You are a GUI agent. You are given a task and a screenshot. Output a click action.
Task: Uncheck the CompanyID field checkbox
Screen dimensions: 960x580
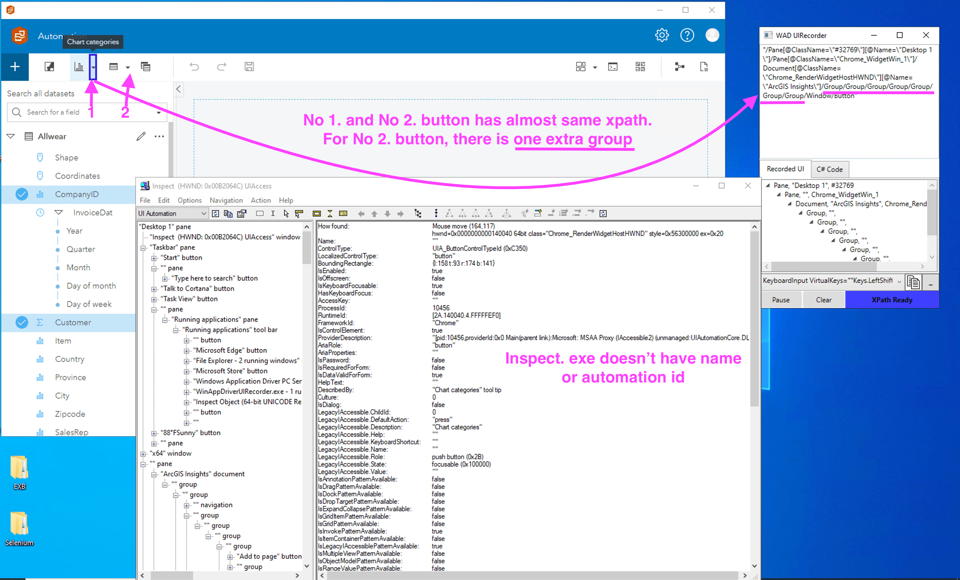(22, 194)
